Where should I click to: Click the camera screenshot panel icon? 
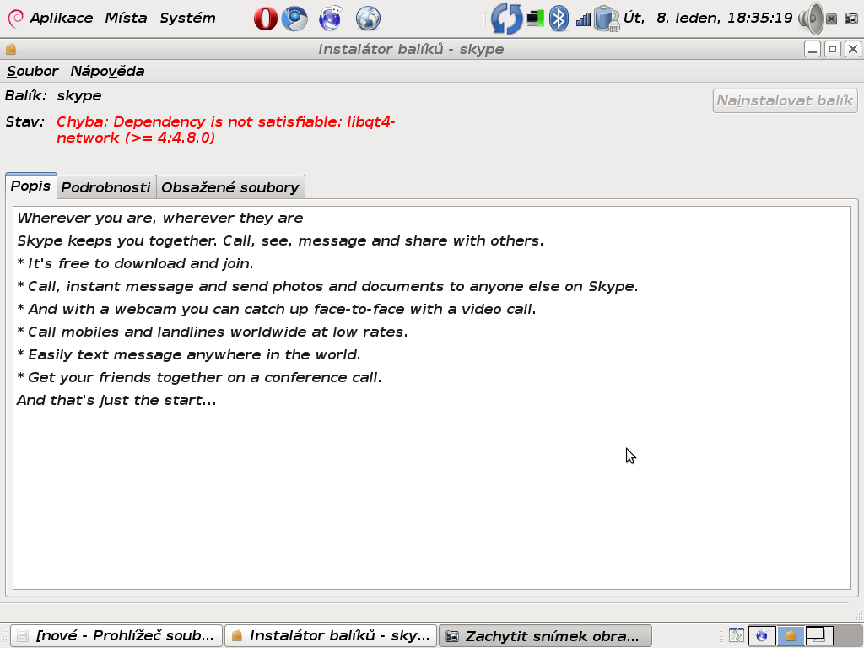[x=851, y=19]
